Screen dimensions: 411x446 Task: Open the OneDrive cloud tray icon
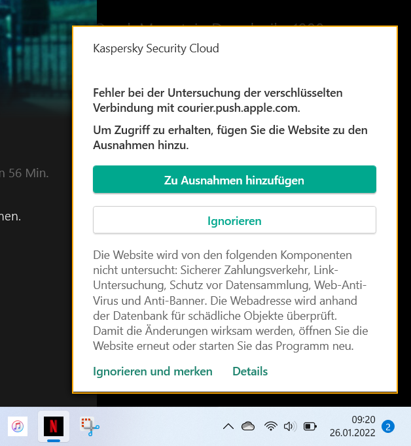(248, 427)
